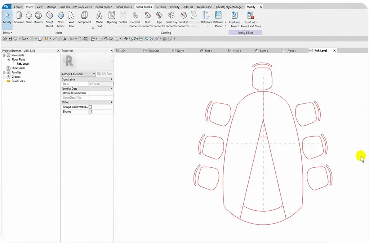Click the Host value field
The height and width of the screenshot is (243, 369).
point(101,84)
